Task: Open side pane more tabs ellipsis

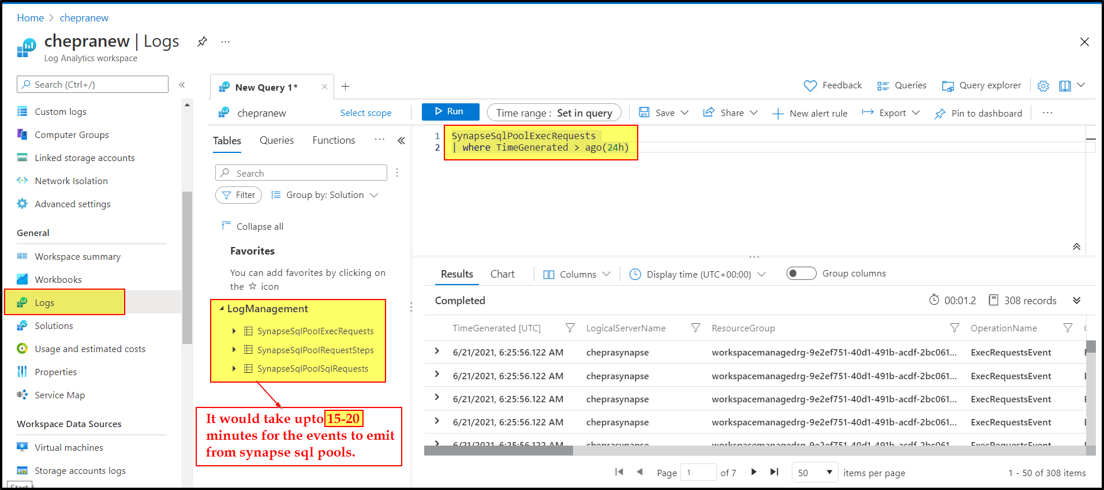Action: tap(379, 139)
